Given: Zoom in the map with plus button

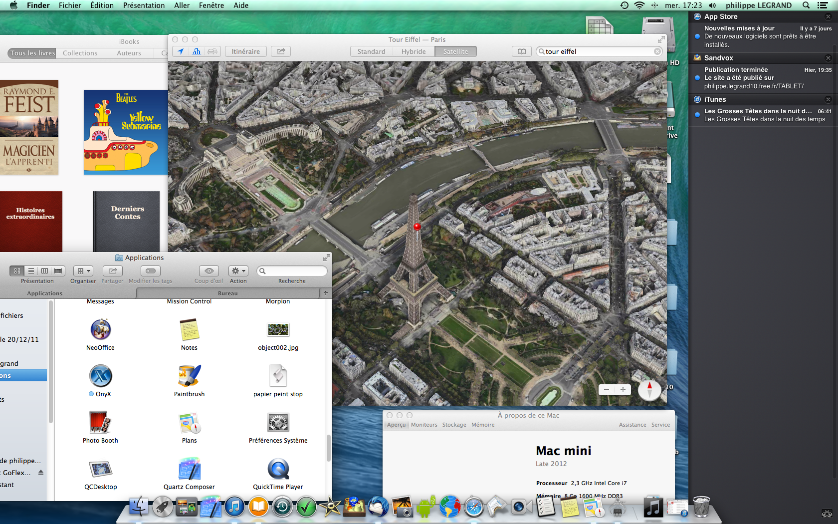Looking at the screenshot, I should click(x=623, y=390).
